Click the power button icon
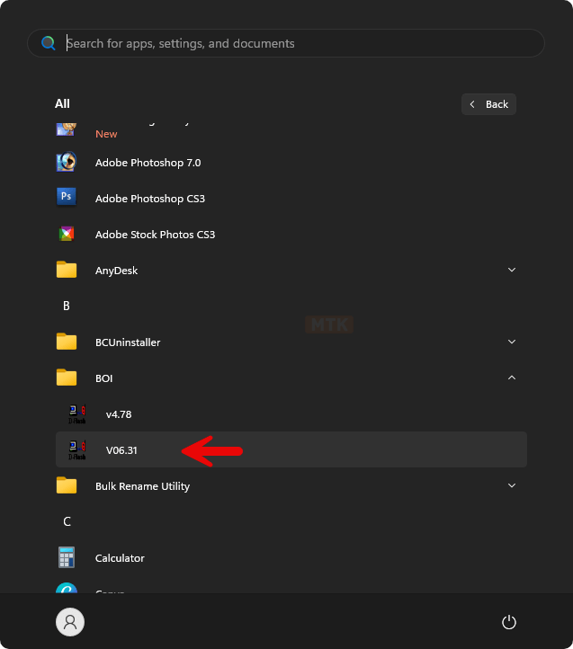The width and height of the screenshot is (573, 649). (x=509, y=622)
